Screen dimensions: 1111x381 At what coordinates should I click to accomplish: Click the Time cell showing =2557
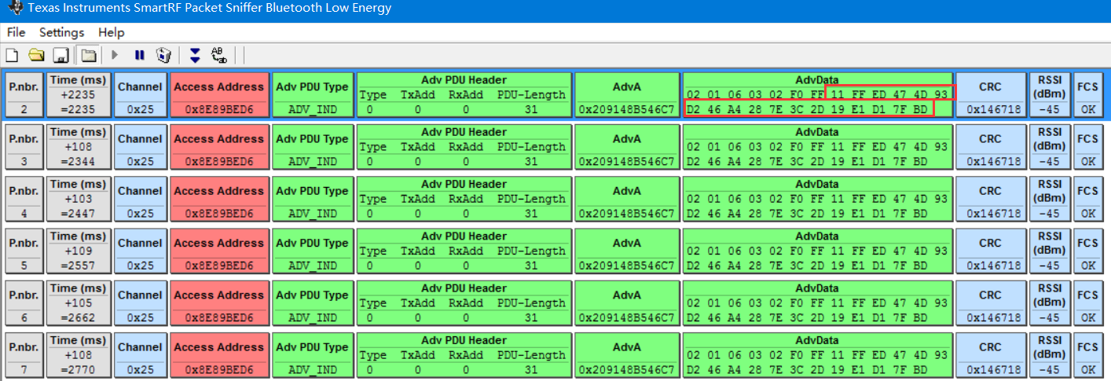coord(79,251)
